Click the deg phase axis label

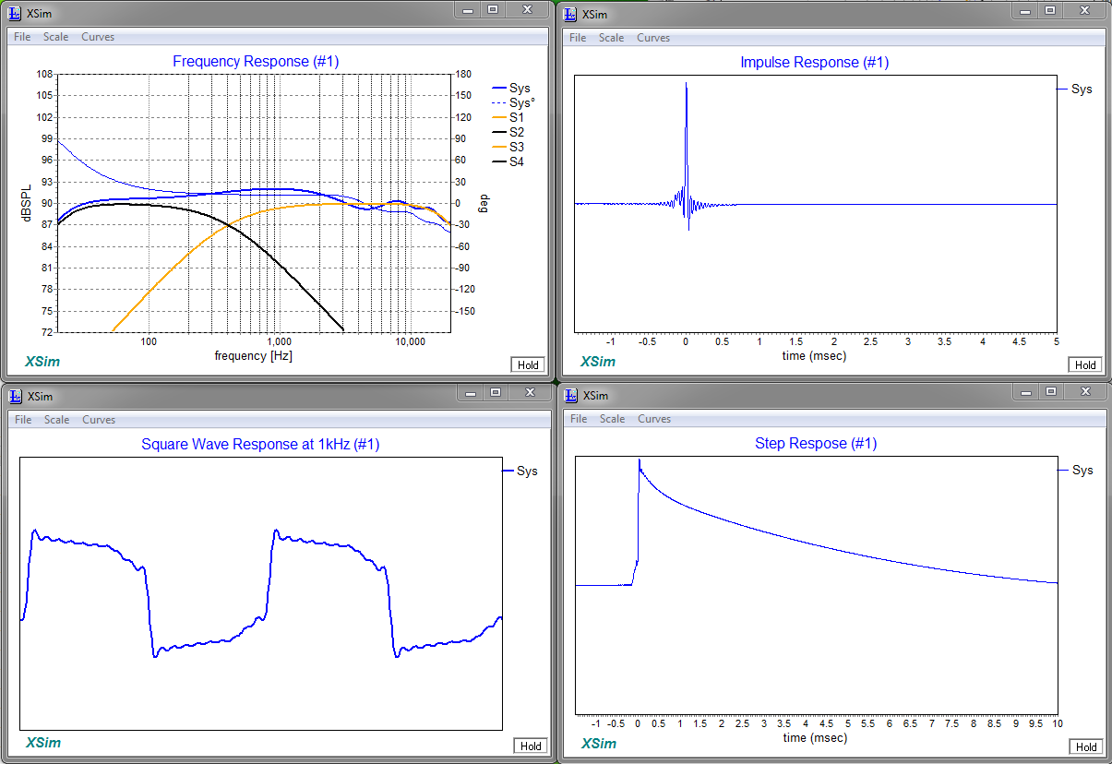click(x=482, y=203)
